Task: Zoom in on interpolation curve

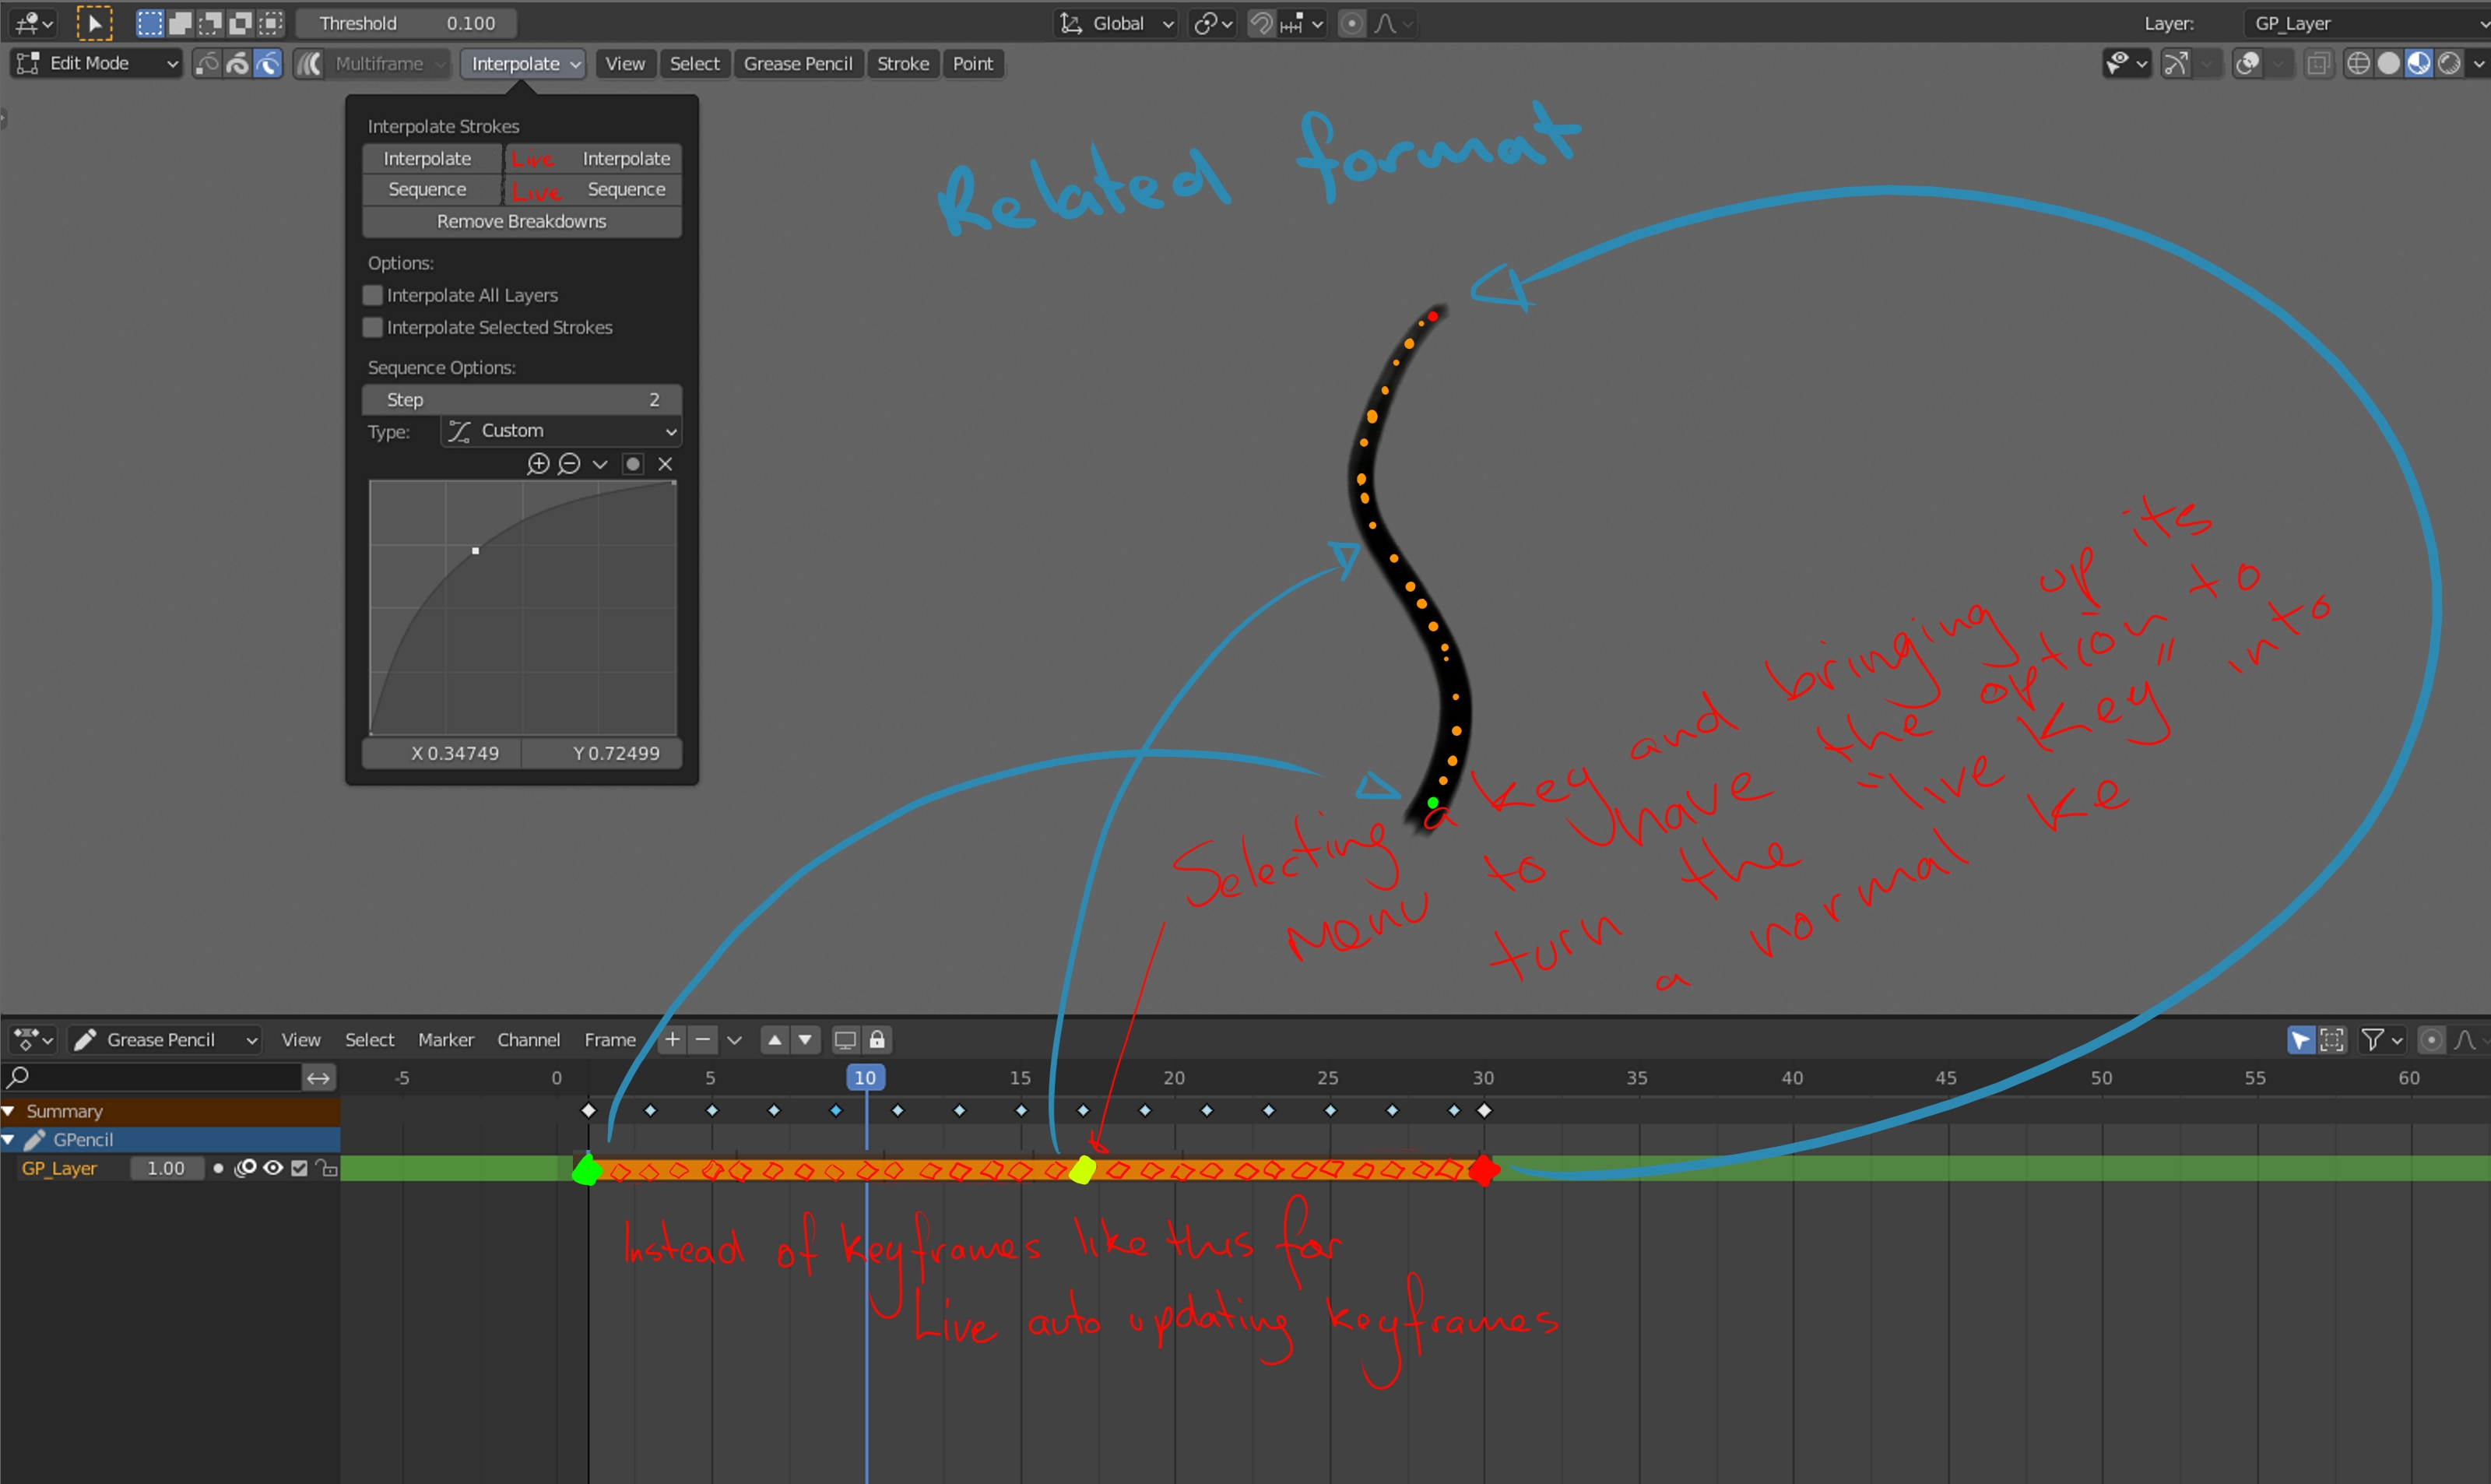Action: coord(538,464)
